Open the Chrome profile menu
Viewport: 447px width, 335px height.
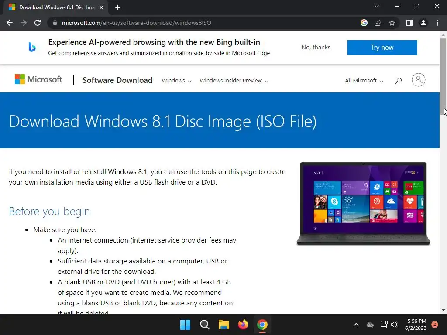point(423,23)
